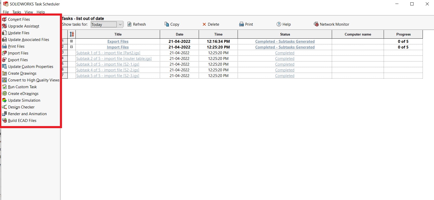Click the Create Drawings icon

tap(4, 73)
